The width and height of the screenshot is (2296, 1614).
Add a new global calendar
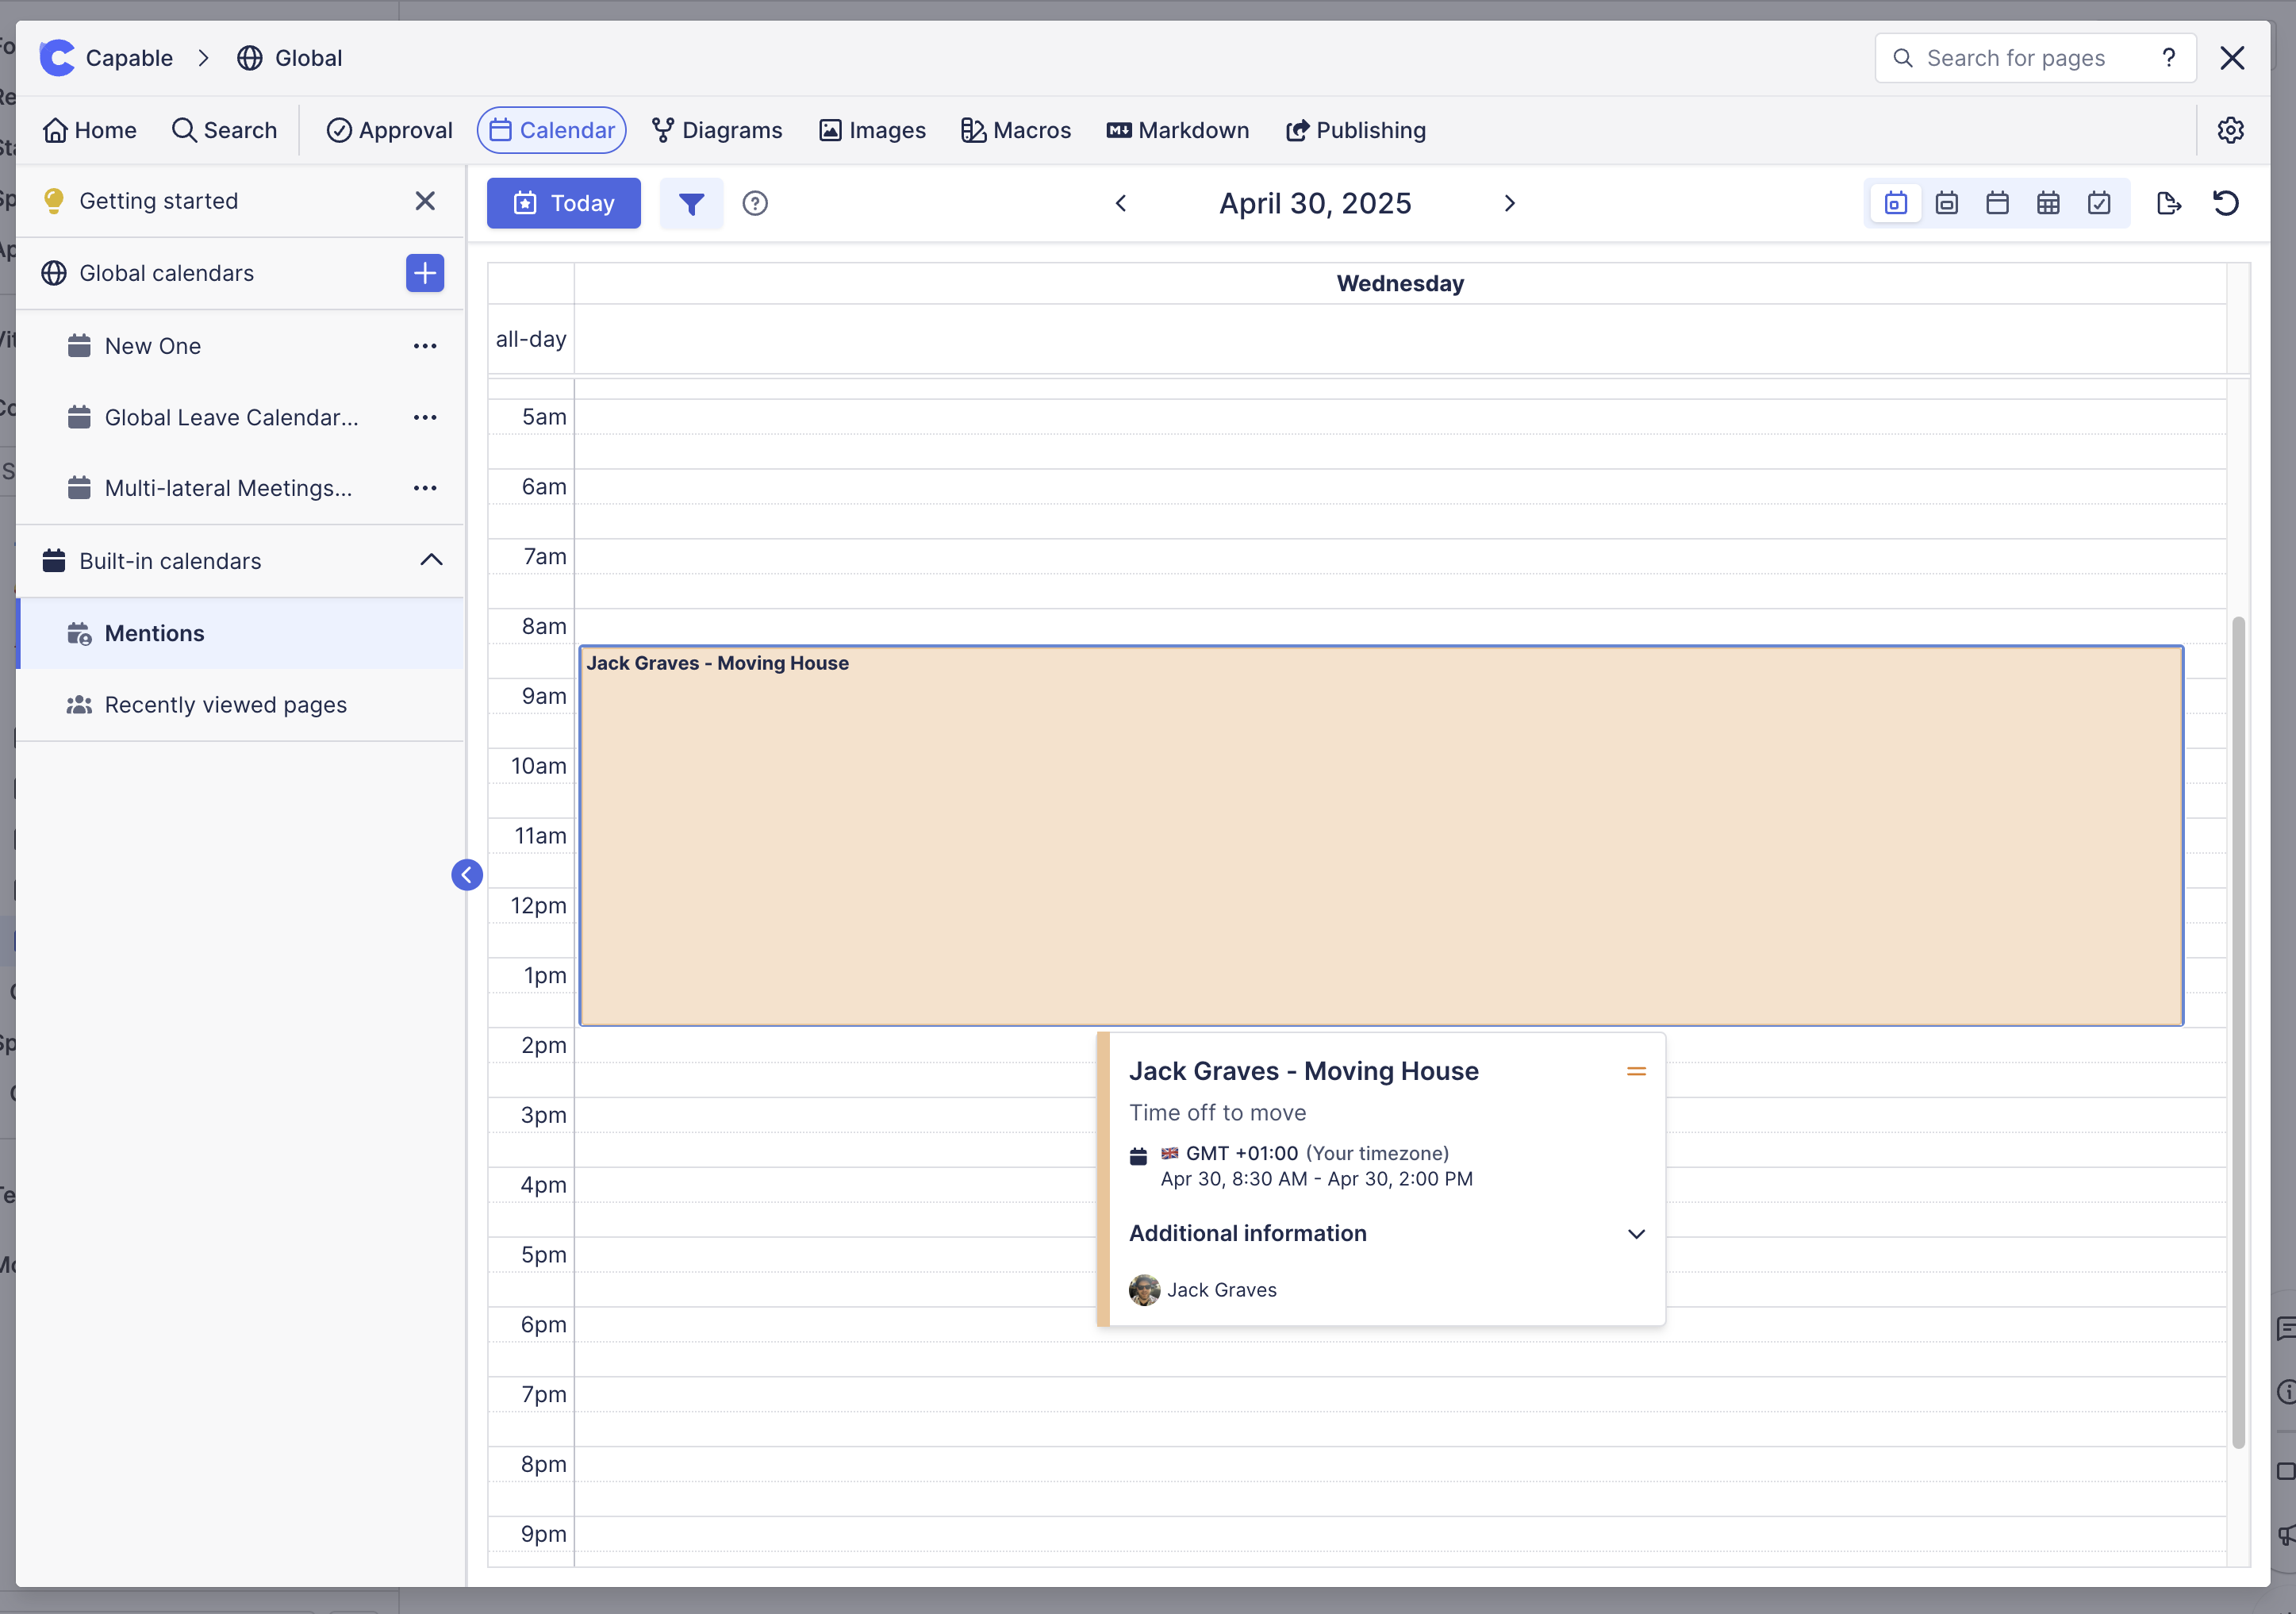(x=425, y=273)
